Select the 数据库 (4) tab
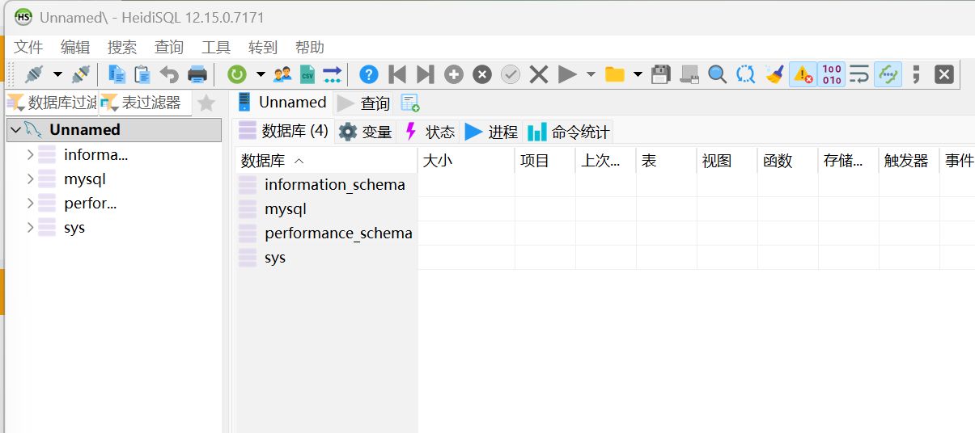 284,131
